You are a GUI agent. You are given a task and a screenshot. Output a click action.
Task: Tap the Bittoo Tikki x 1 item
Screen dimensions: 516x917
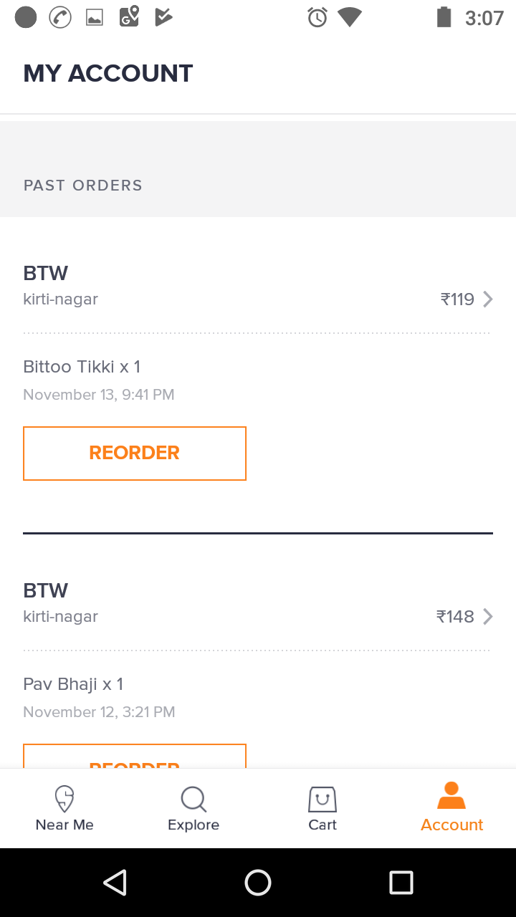coord(82,367)
